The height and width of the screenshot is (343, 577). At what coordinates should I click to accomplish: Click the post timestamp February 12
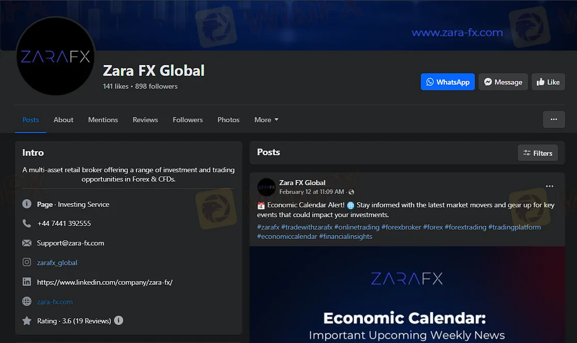click(x=311, y=192)
